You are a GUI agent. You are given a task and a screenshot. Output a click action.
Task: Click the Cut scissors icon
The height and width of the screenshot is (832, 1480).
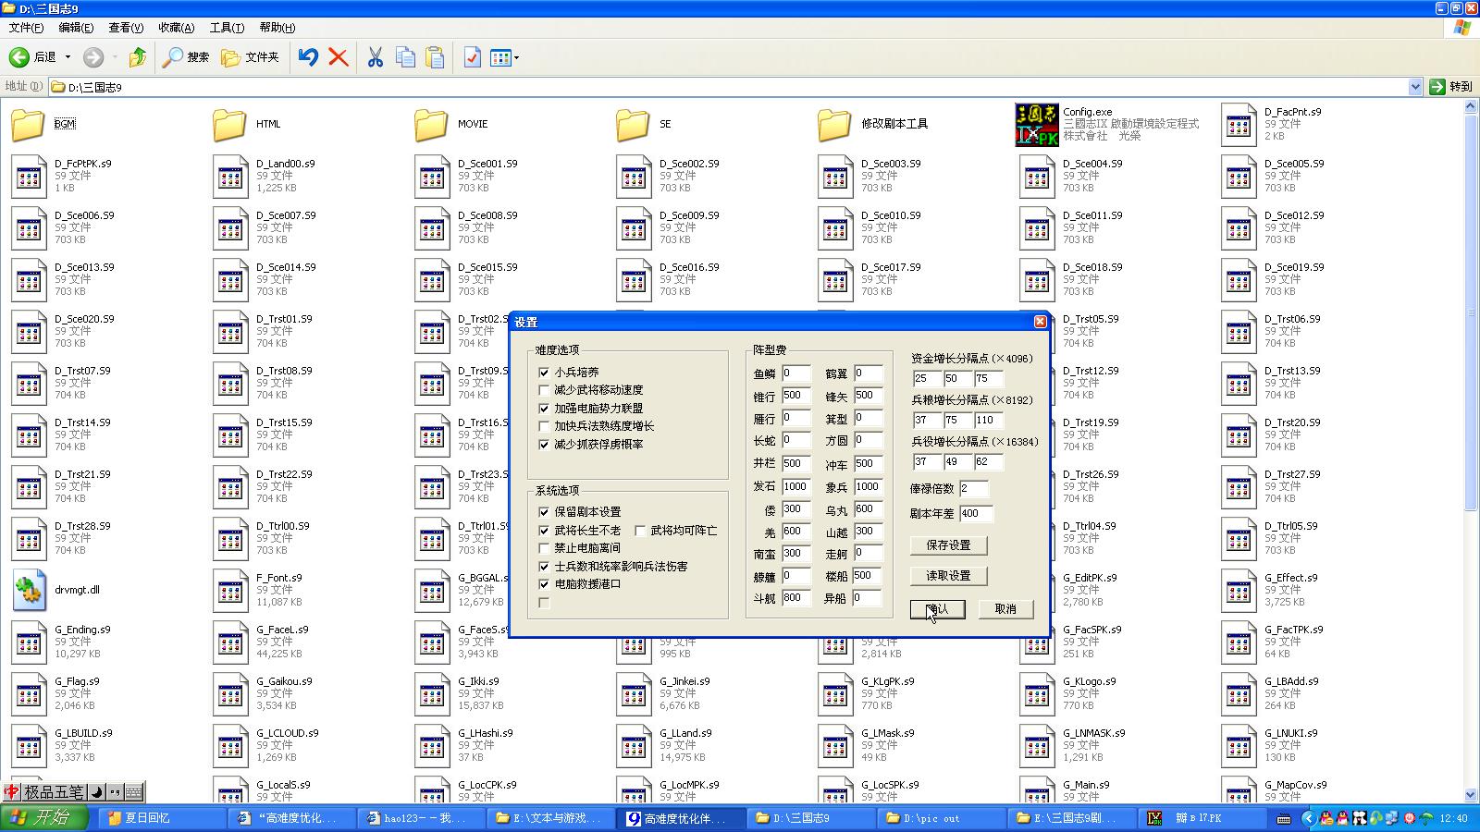click(x=375, y=57)
